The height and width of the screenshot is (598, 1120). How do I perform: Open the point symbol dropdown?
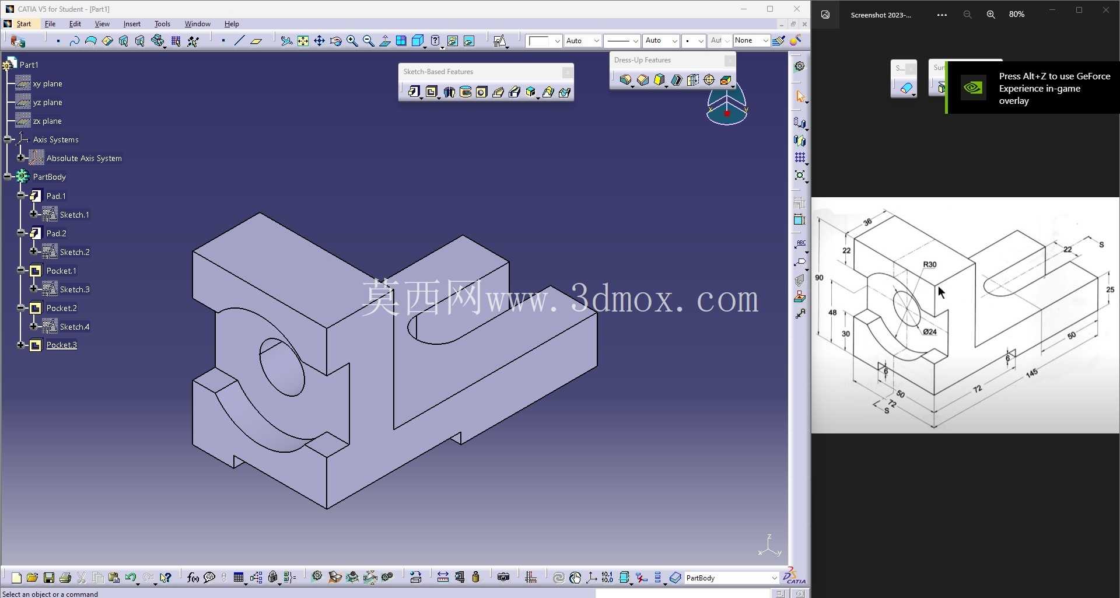click(x=701, y=41)
